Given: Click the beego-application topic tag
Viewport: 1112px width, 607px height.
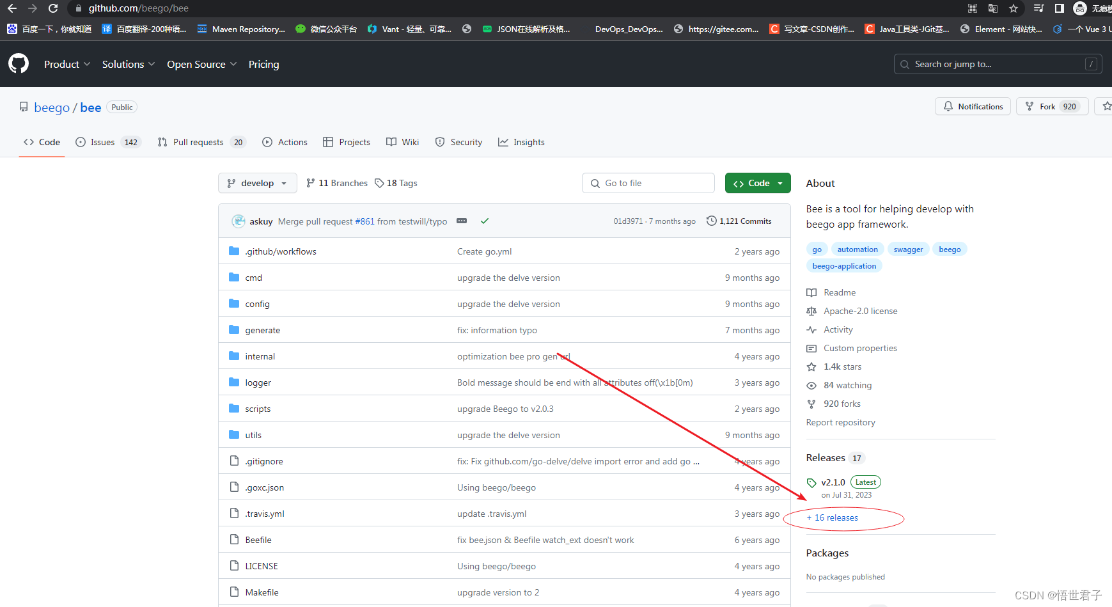Looking at the screenshot, I should [x=844, y=266].
